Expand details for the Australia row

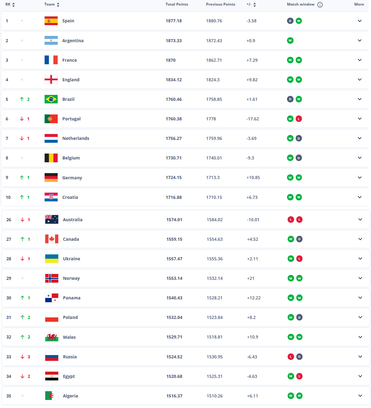360,220
